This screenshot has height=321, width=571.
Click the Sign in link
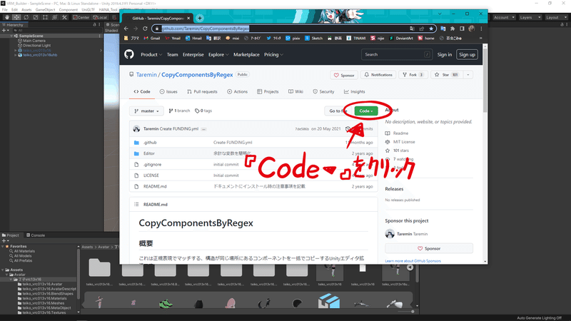click(444, 55)
